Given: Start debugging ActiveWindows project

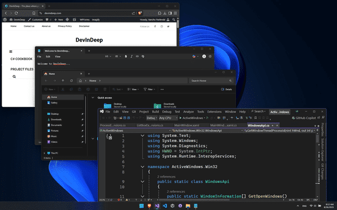Looking at the screenshot, I should (192, 118).
